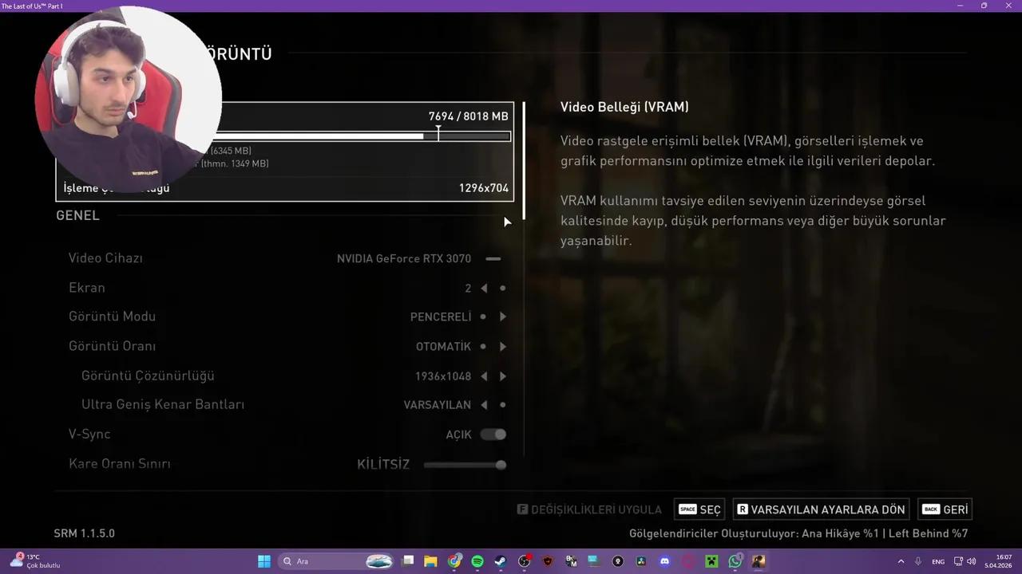Screen dimensions: 1022x574
Task: Click the Video Belleği (VRAM) heading
Action: [624, 107]
